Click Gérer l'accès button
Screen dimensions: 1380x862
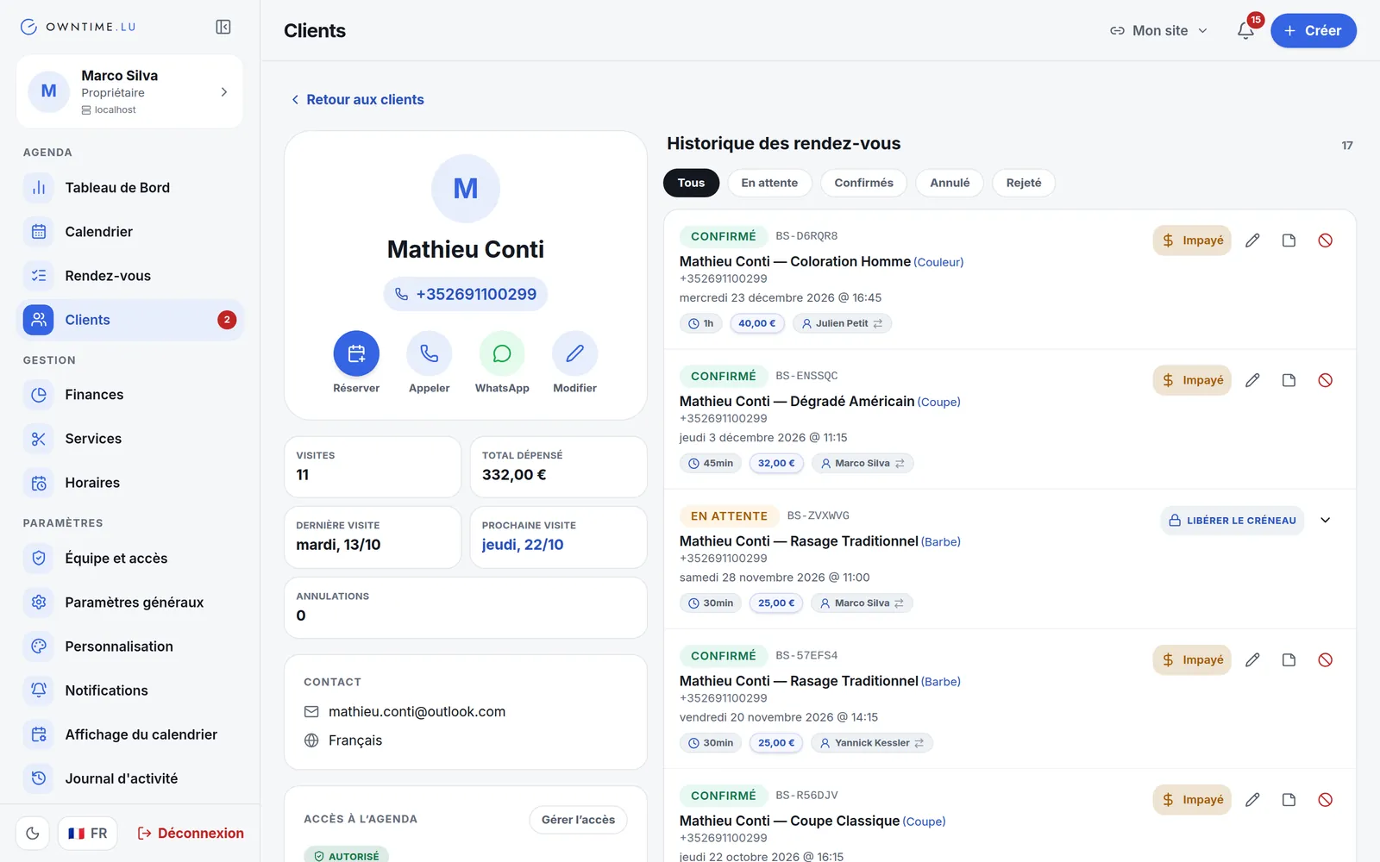tap(578, 820)
